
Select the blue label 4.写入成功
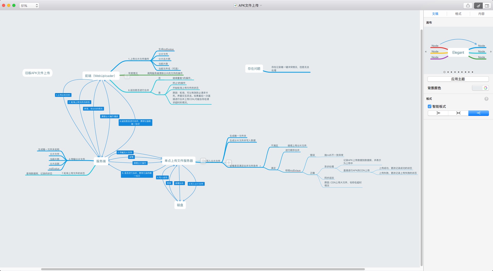(x=162, y=177)
